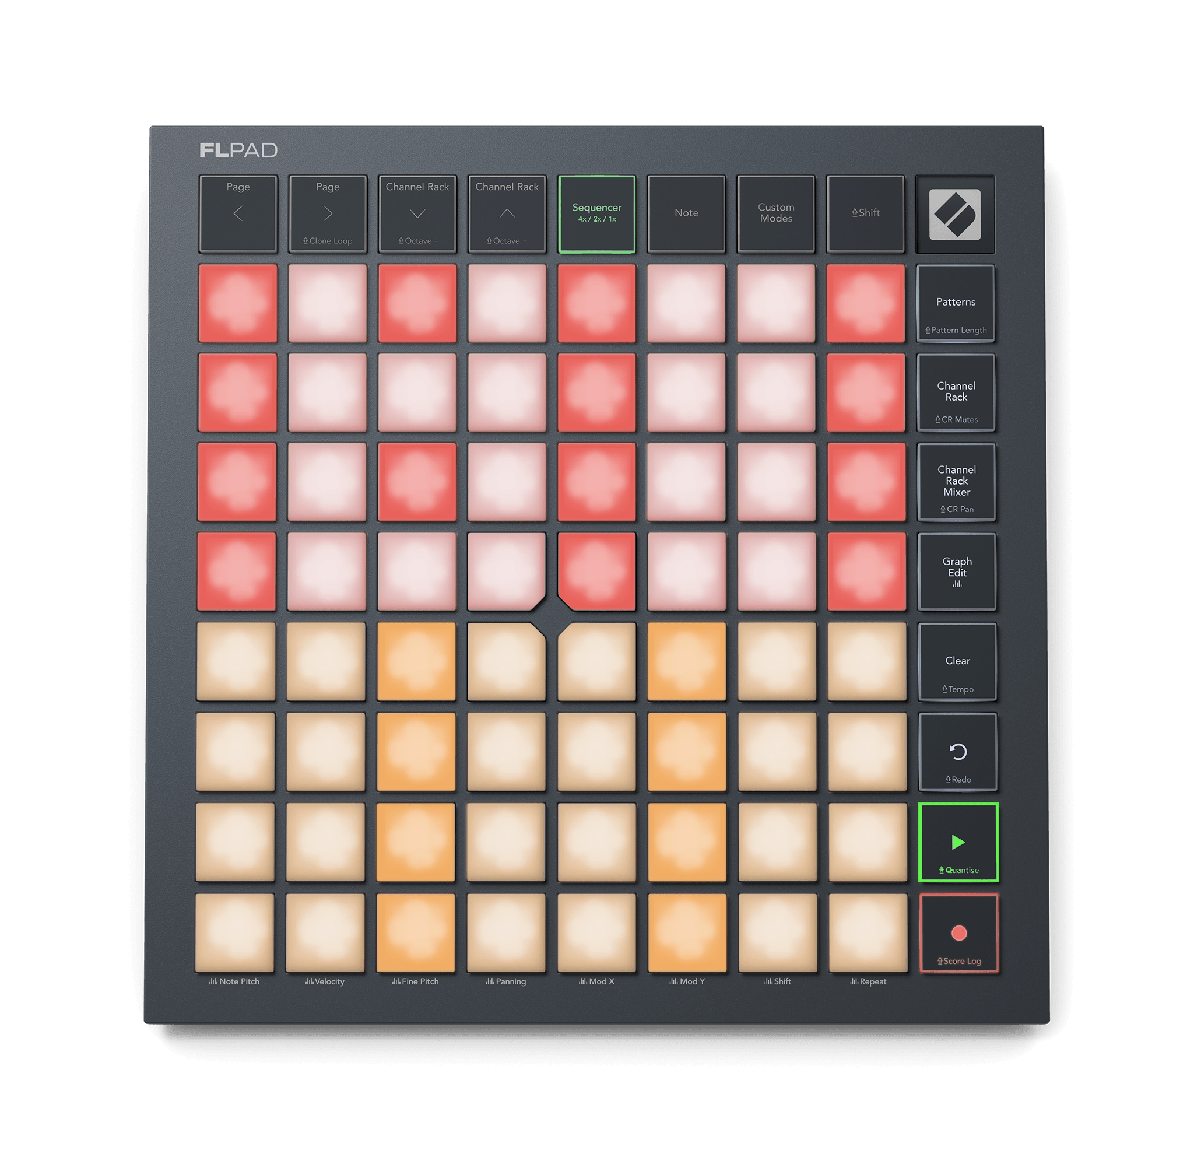Tap the orange pad above Fine Pitch
The height and width of the screenshot is (1150, 1194).
click(x=416, y=932)
